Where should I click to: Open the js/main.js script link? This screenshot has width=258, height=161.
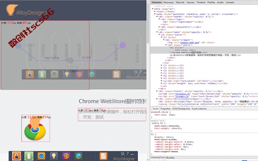coord(183,96)
